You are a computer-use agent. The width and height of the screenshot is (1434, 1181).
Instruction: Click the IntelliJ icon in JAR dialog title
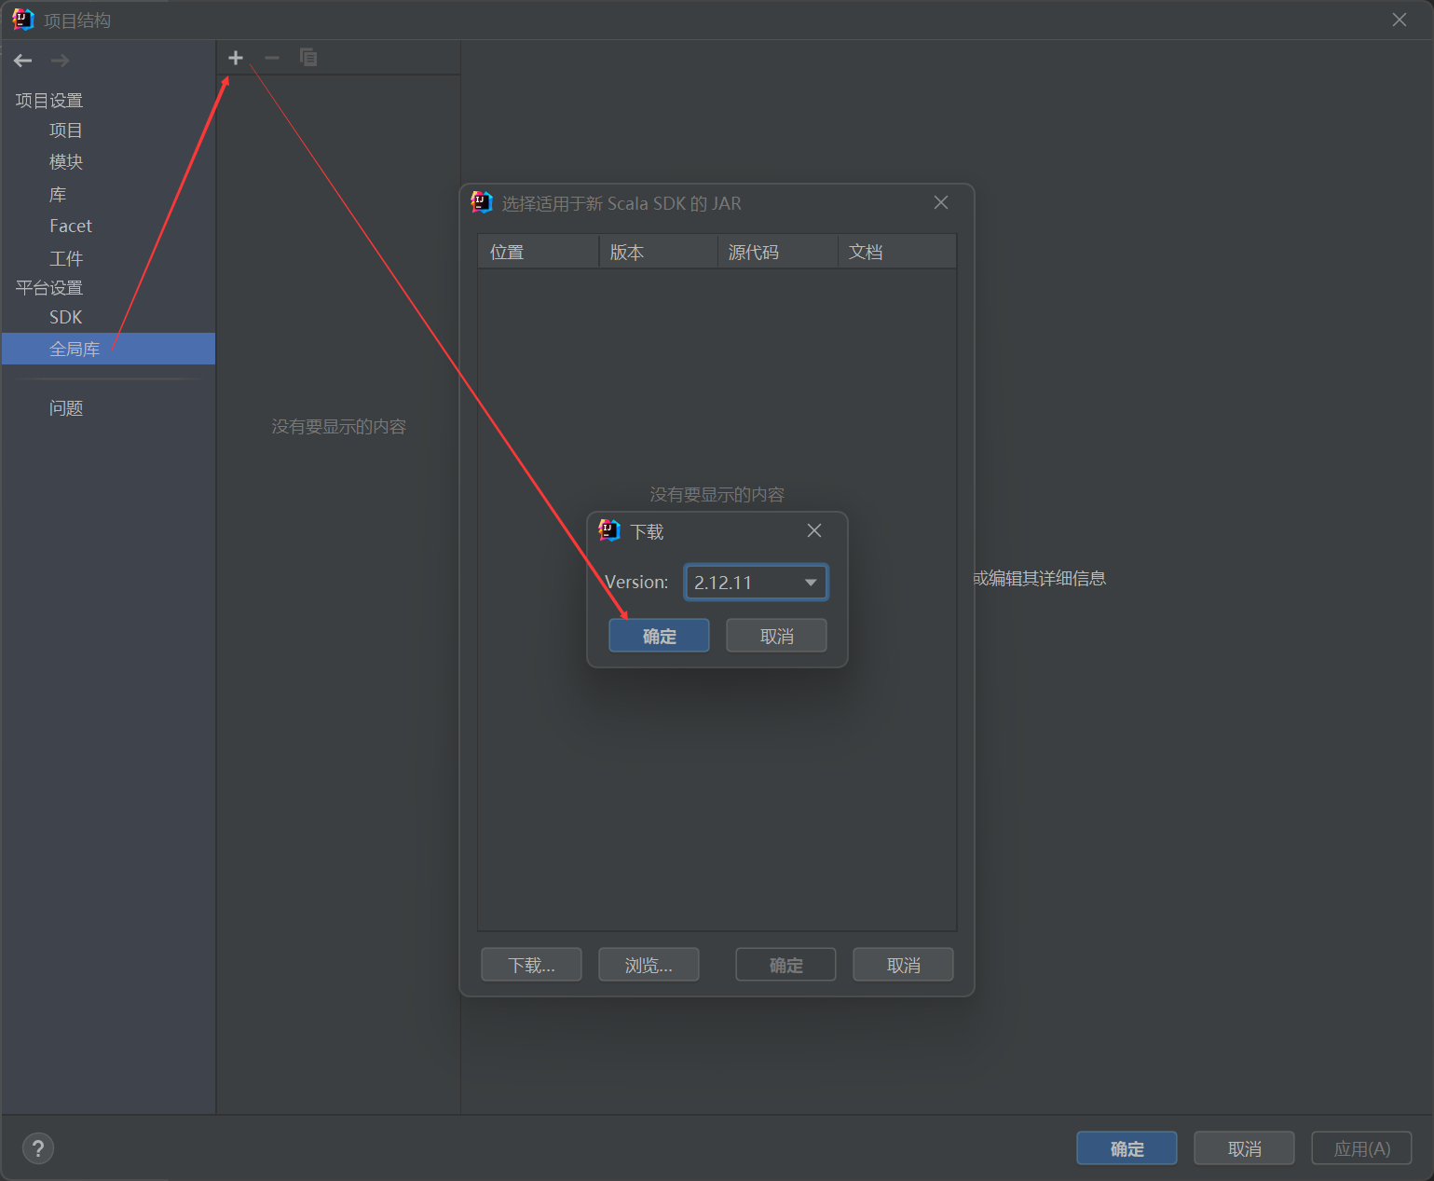(482, 202)
